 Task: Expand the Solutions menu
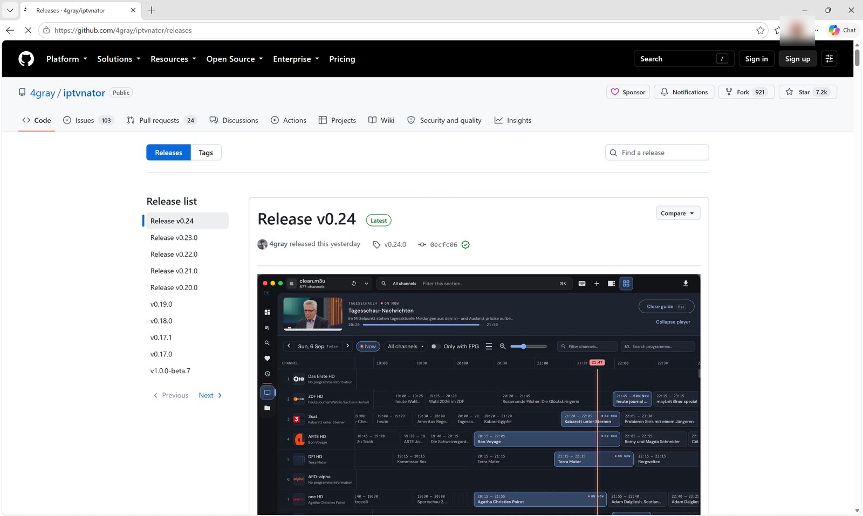(x=119, y=59)
